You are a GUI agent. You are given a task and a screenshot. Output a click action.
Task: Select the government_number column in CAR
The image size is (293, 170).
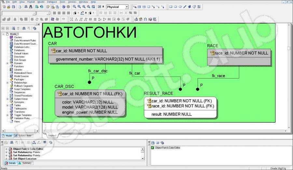tap(108, 59)
